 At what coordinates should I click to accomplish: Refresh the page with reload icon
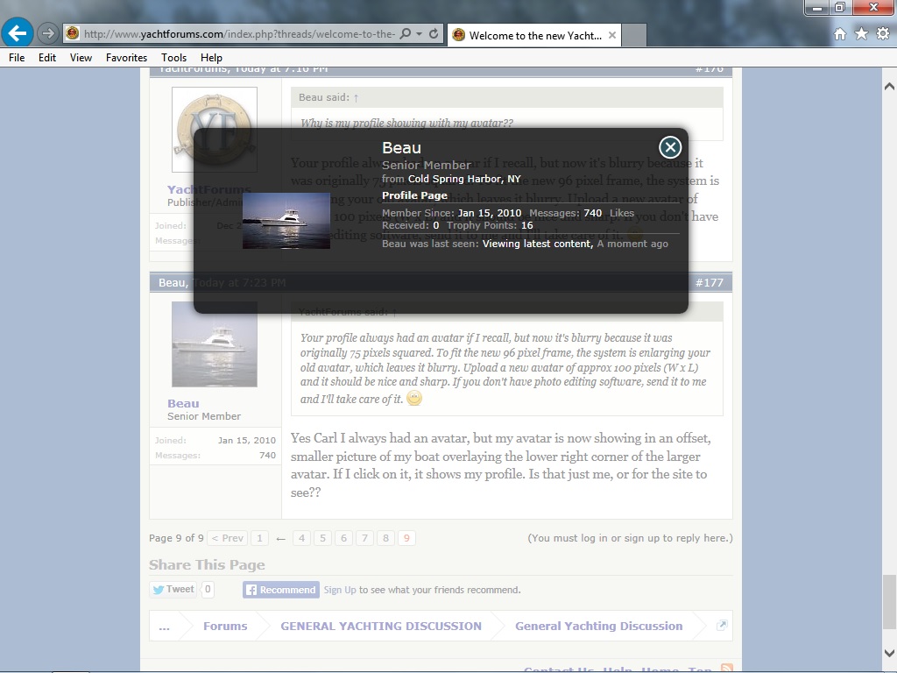click(x=434, y=34)
